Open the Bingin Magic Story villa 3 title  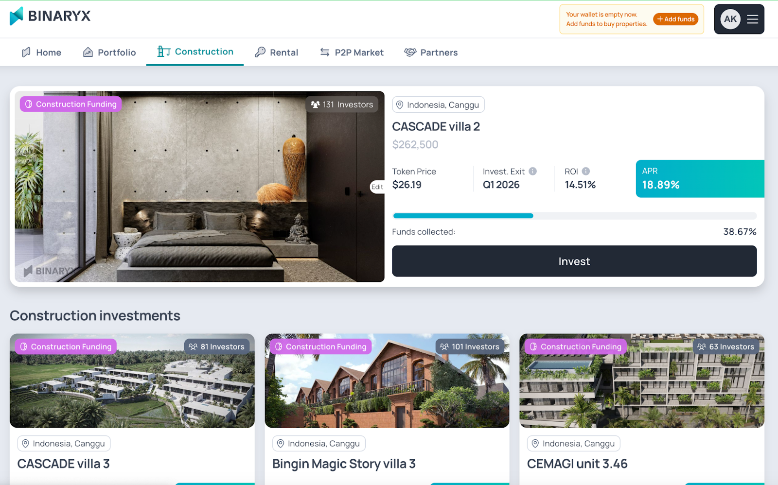pyautogui.click(x=344, y=464)
